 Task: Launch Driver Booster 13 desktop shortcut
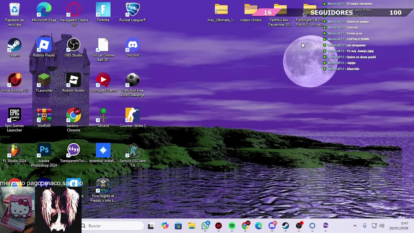click(15, 83)
